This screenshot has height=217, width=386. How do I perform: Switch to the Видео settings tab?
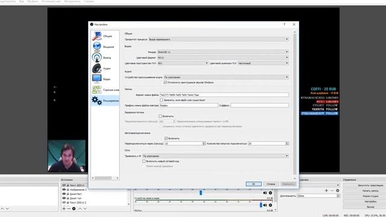click(105, 79)
